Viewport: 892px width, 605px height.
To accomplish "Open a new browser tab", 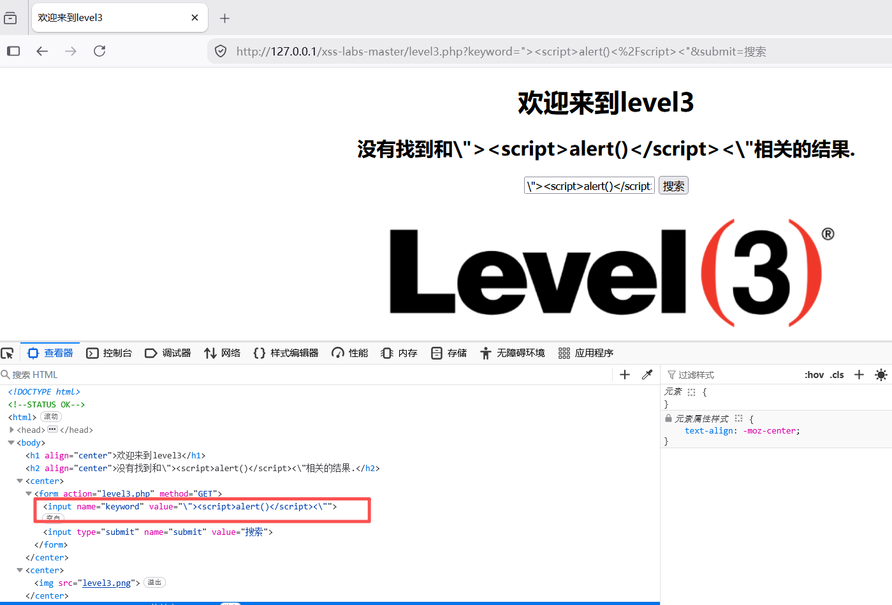I will point(224,18).
